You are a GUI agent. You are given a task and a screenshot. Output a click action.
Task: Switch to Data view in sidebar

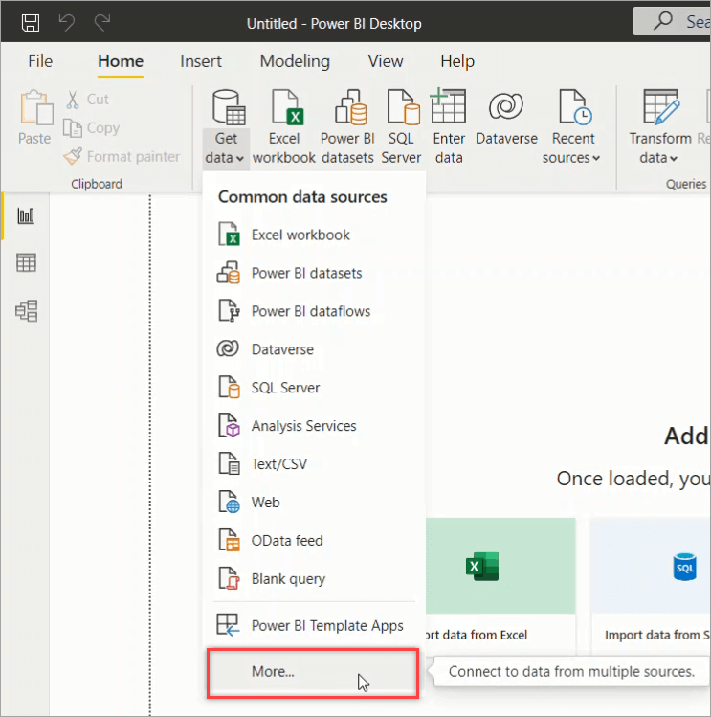pyautogui.click(x=26, y=263)
